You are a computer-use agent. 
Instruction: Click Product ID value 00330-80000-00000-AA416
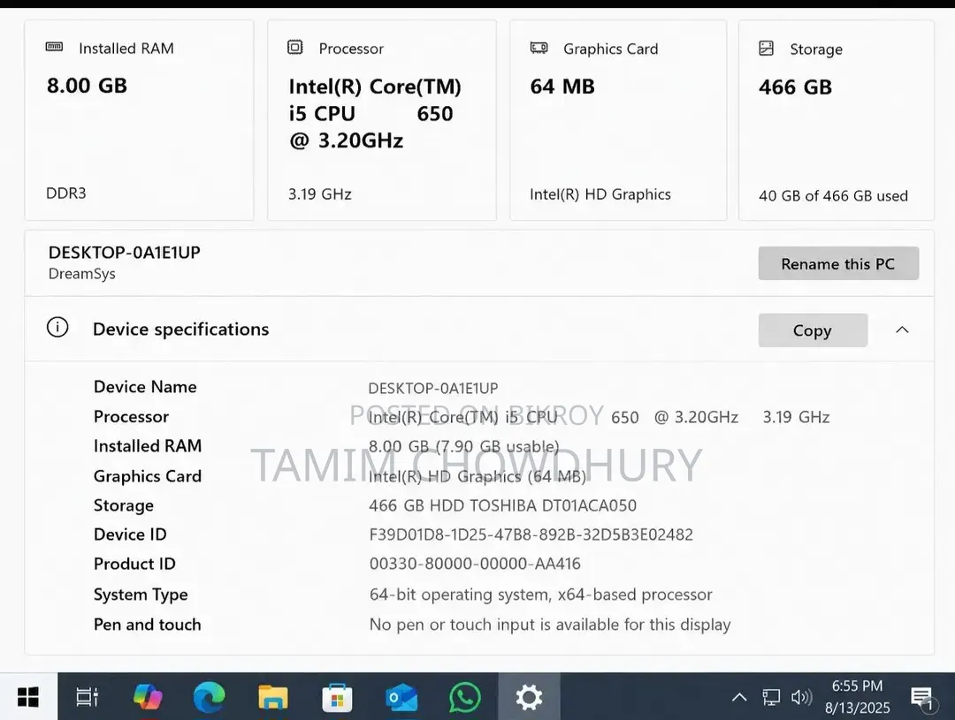[x=475, y=565]
